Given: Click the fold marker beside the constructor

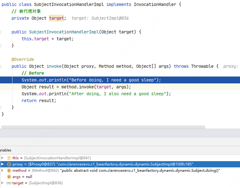Looking at the screenshot, I should [1, 32].
